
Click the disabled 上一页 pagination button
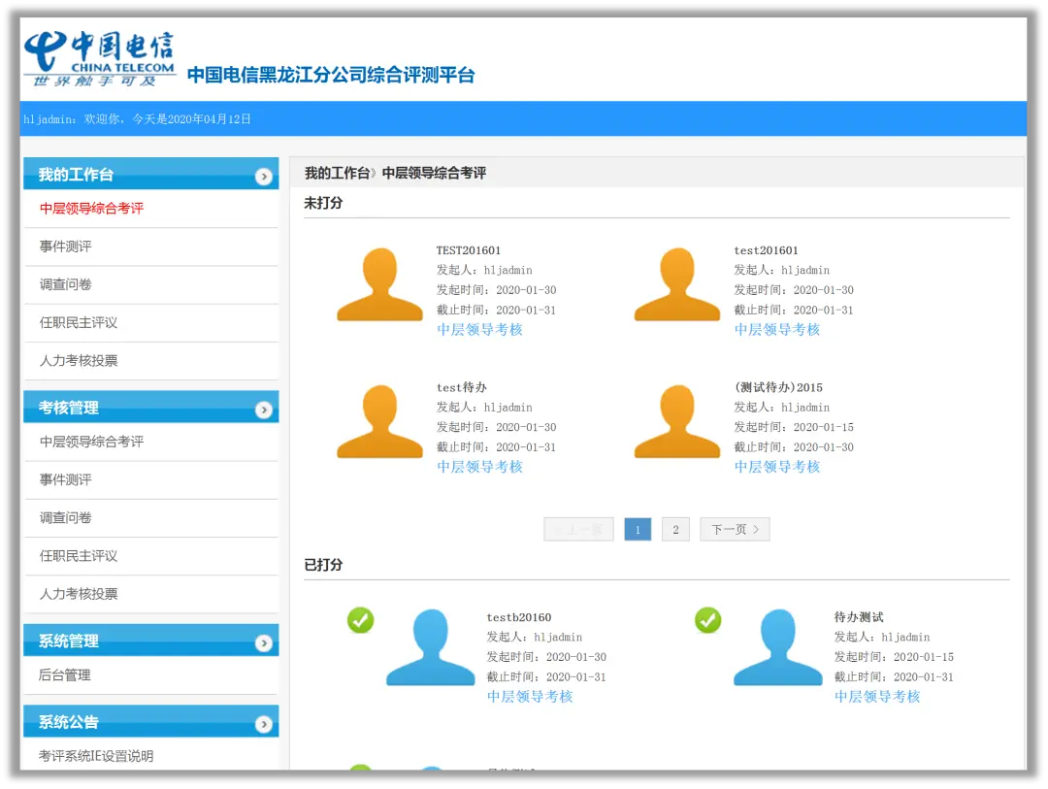point(578,530)
